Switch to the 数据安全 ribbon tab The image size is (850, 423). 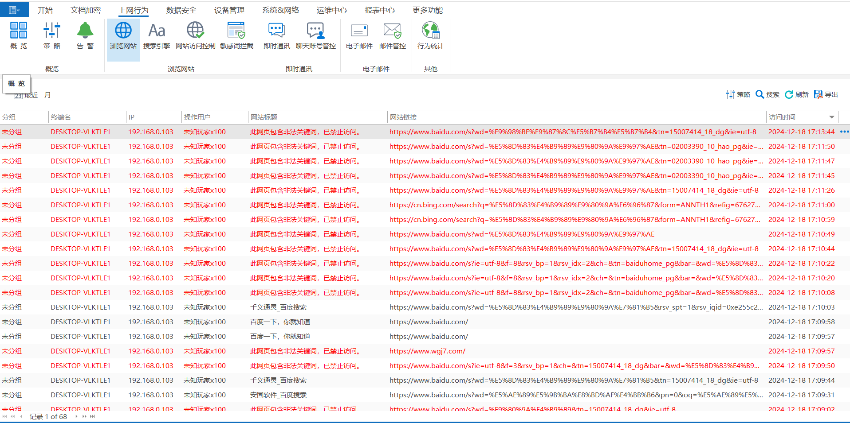(x=181, y=10)
